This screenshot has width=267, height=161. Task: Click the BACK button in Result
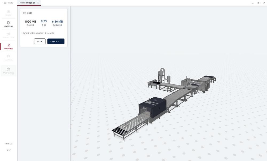pyautogui.click(x=40, y=41)
